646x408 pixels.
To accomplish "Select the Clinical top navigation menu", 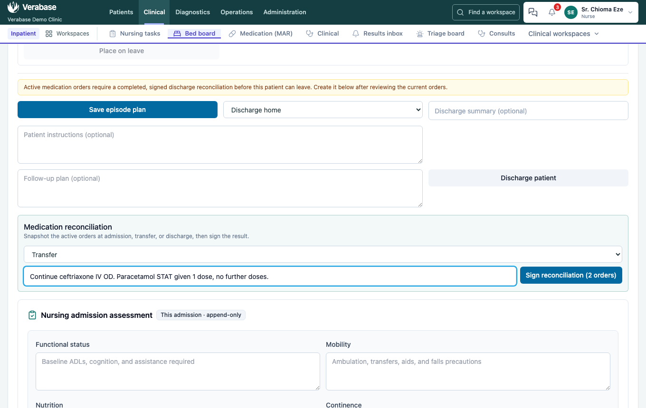I will tap(154, 12).
